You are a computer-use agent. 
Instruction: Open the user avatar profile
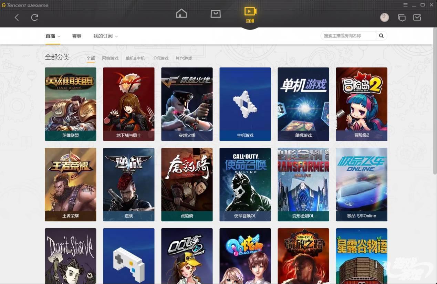(x=384, y=17)
